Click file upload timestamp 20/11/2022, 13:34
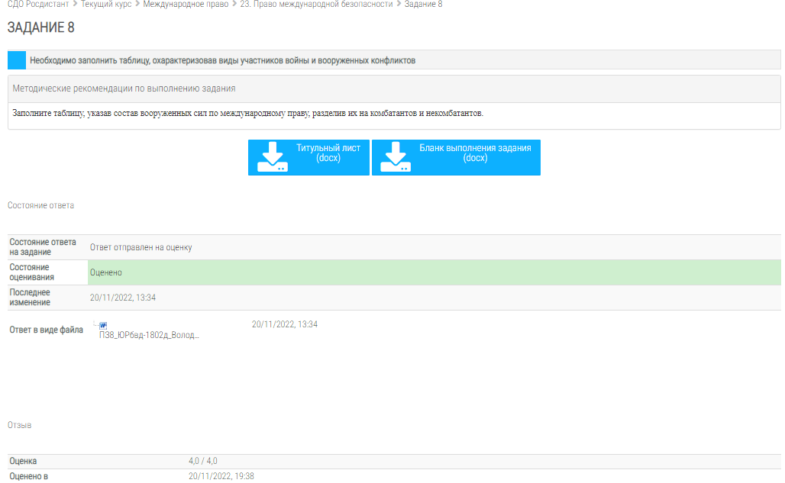 tap(284, 324)
